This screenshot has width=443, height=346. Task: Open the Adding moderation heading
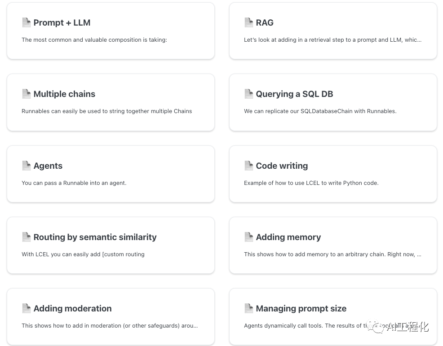(72, 308)
